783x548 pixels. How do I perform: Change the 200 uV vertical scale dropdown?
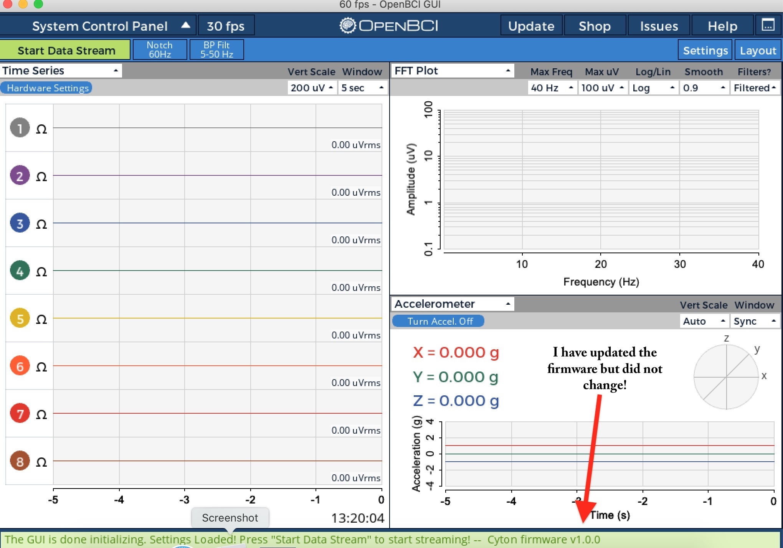(x=312, y=88)
